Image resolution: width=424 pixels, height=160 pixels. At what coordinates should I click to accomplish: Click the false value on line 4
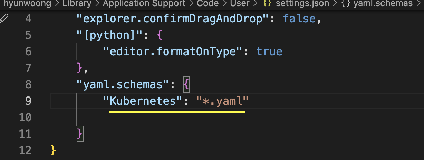click(x=299, y=19)
